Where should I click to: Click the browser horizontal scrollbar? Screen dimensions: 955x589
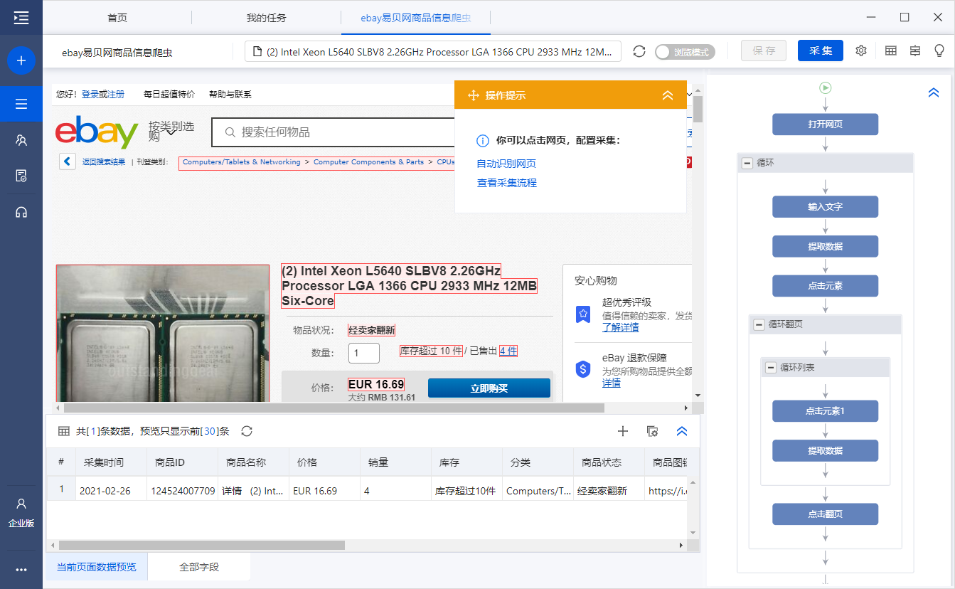click(x=334, y=408)
